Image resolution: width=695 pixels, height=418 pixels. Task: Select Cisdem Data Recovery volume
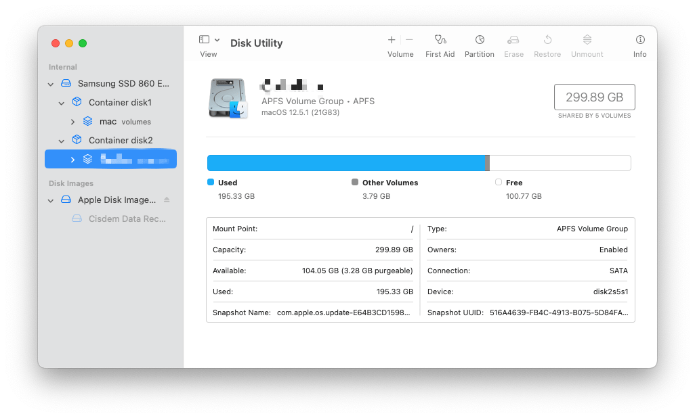tap(127, 219)
